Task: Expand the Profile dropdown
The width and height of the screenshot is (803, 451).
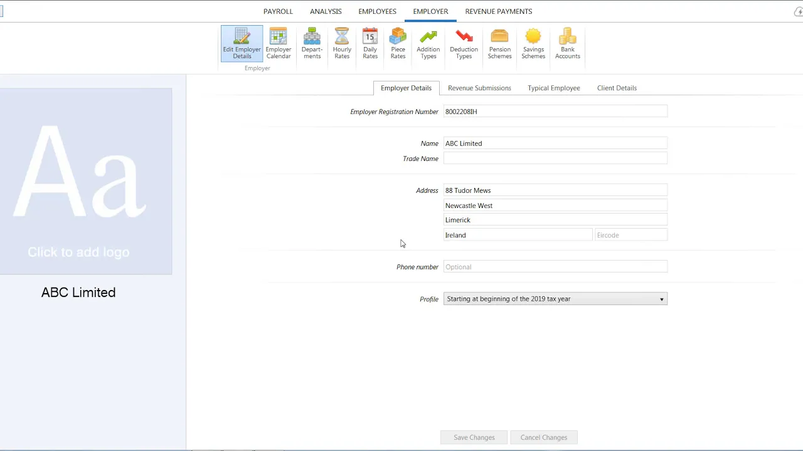Action: 555,299
